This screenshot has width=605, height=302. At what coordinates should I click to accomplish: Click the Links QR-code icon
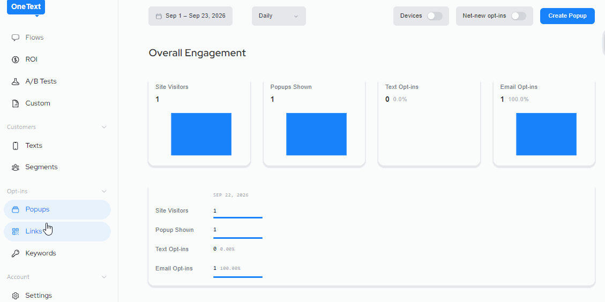click(16, 231)
